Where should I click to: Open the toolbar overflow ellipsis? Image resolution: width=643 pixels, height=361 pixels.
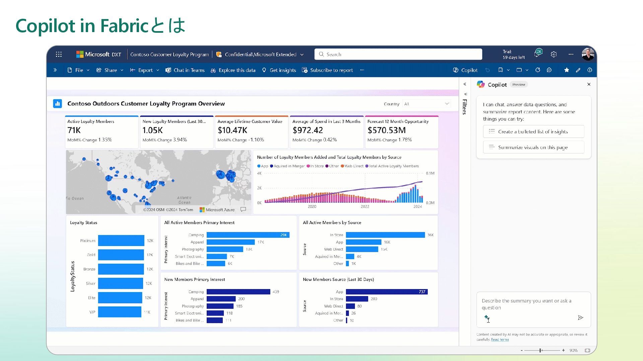click(362, 70)
